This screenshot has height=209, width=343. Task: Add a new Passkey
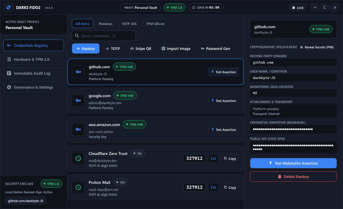[x=86, y=48]
